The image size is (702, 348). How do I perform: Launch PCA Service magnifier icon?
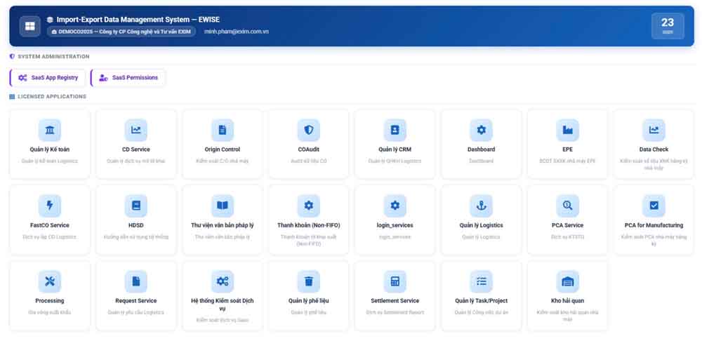(568, 206)
